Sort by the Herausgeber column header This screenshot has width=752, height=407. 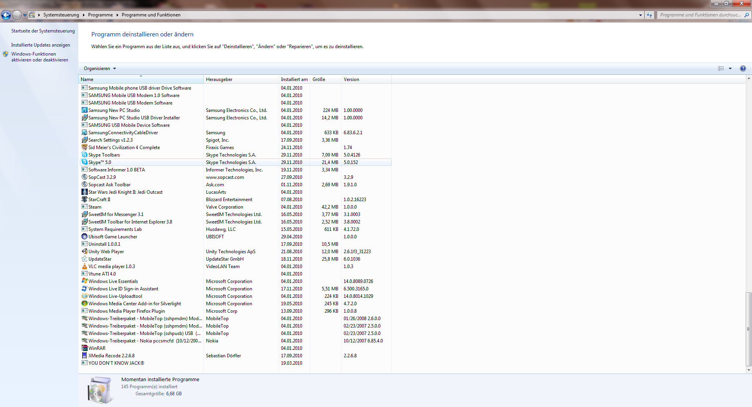pyautogui.click(x=241, y=79)
